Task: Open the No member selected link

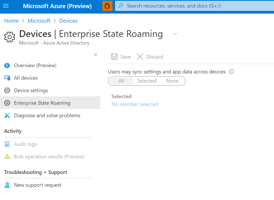Action: [x=135, y=104]
